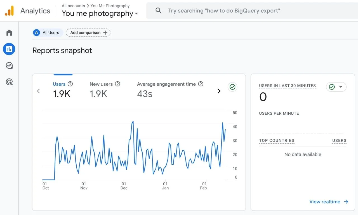Click the search magnifier icon
The height and width of the screenshot is (215, 358).
point(159,11)
